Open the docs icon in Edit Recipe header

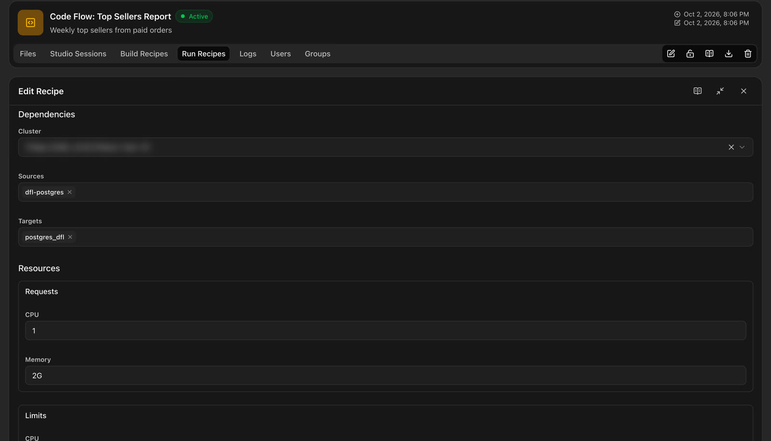pos(697,91)
